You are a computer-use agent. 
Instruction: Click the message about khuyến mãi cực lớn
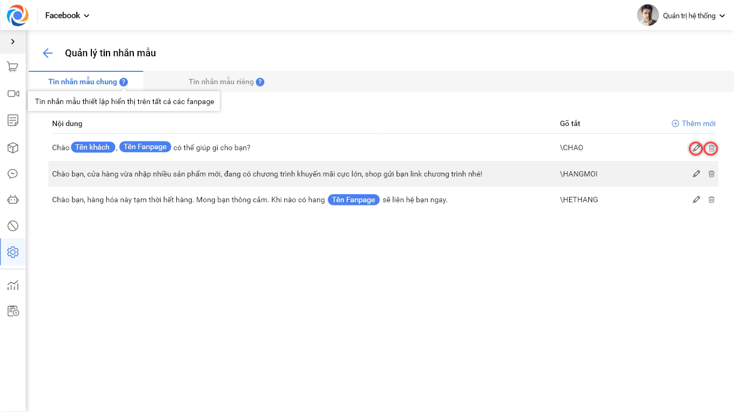click(267, 174)
